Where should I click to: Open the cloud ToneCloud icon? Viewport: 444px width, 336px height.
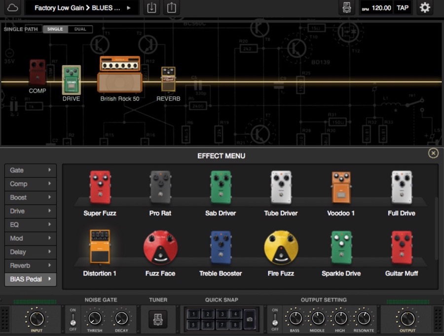pos(12,8)
